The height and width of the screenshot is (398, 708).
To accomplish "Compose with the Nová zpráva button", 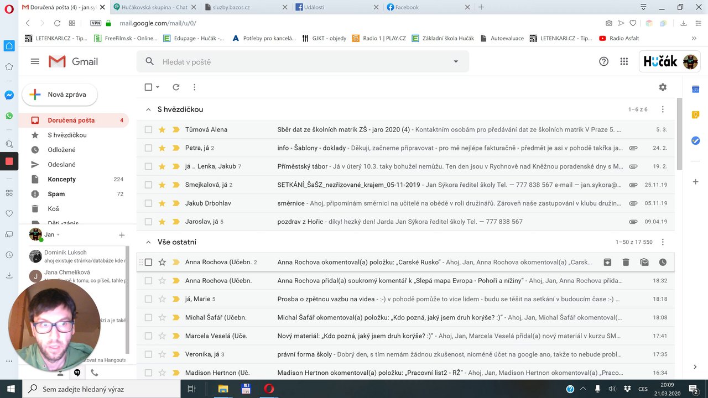I will pos(60,95).
